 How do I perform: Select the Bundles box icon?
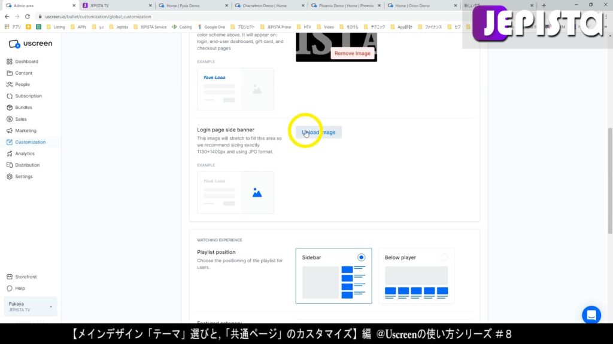[x=10, y=107]
